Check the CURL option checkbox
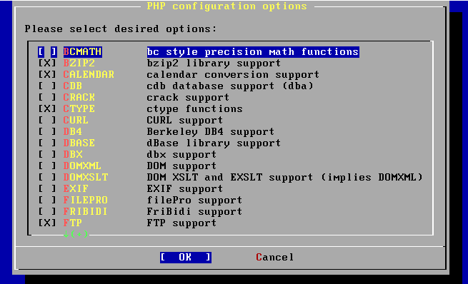The height and width of the screenshot is (284, 468). point(47,120)
